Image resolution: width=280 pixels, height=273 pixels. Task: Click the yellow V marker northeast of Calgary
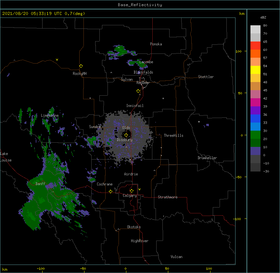coord(139,189)
